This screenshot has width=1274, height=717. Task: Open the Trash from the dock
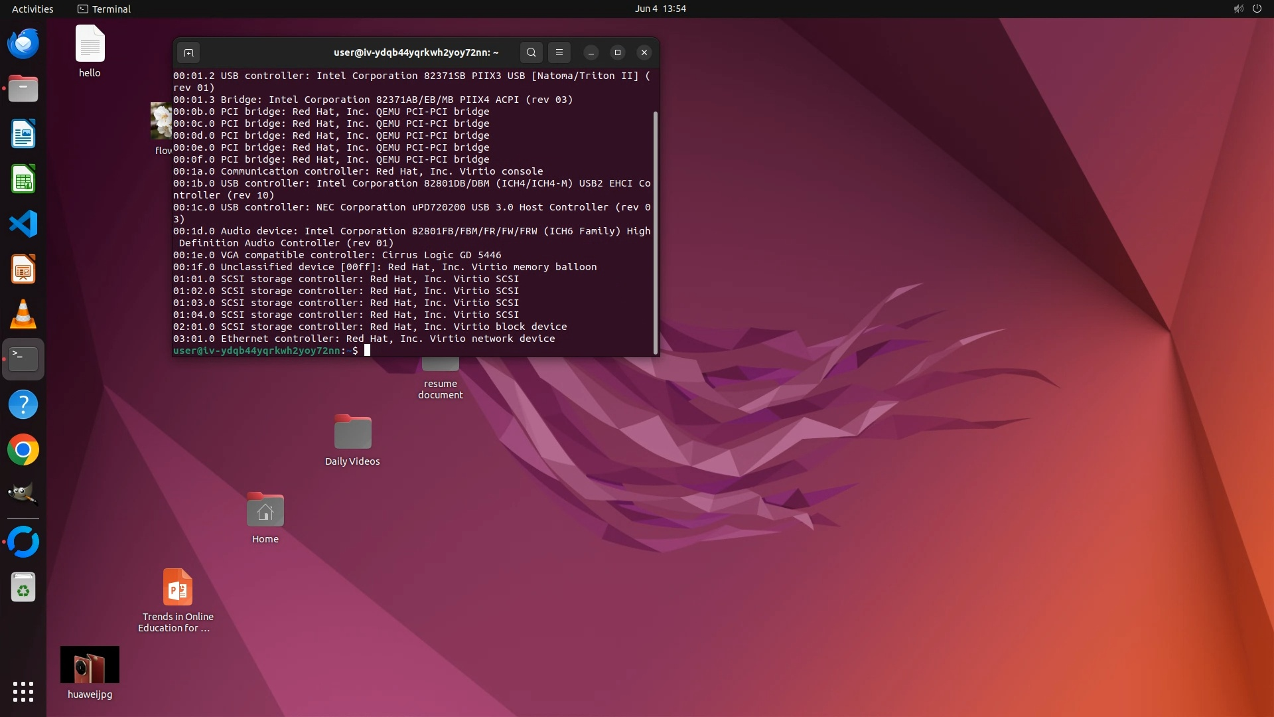pyautogui.click(x=23, y=588)
